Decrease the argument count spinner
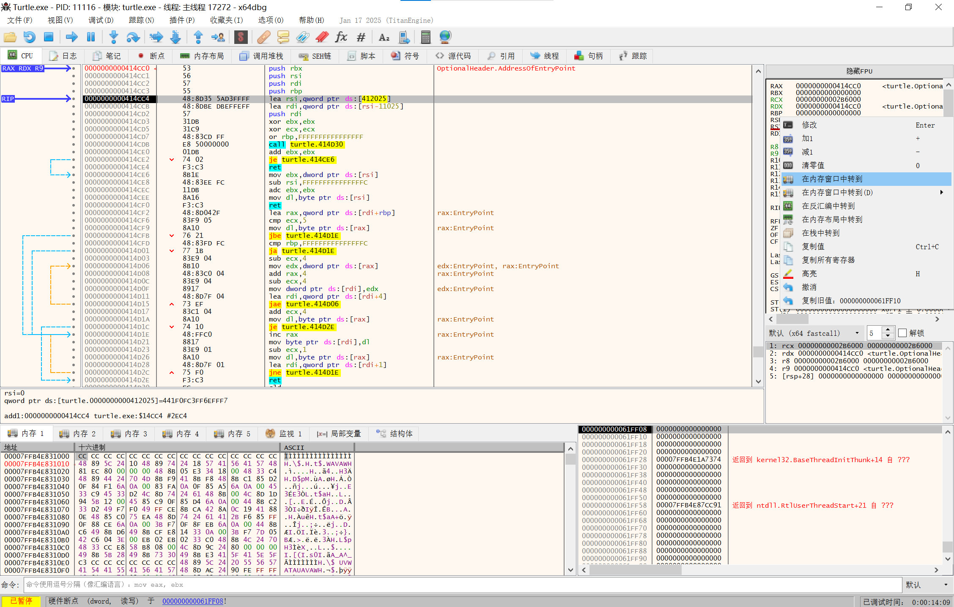The width and height of the screenshot is (954, 607). (888, 336)
